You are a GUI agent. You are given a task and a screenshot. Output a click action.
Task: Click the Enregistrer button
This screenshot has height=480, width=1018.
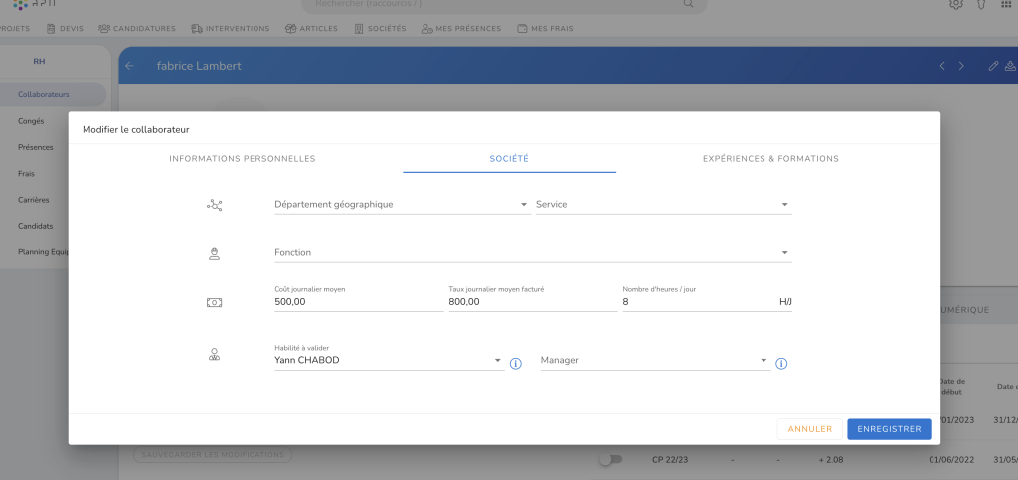(889, 429)
